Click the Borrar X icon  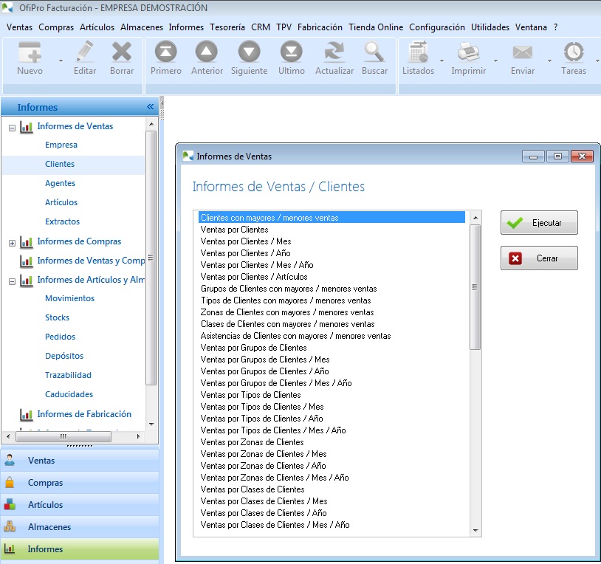click(122, 52)
